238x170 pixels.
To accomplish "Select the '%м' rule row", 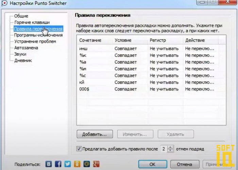I will click(x=151, y=69).
